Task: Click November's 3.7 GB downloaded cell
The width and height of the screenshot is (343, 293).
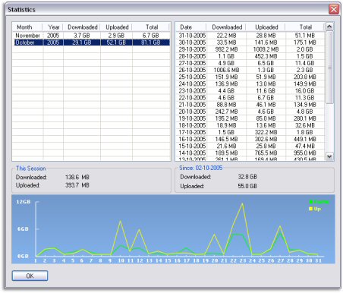Action: (x=82, y=36)
